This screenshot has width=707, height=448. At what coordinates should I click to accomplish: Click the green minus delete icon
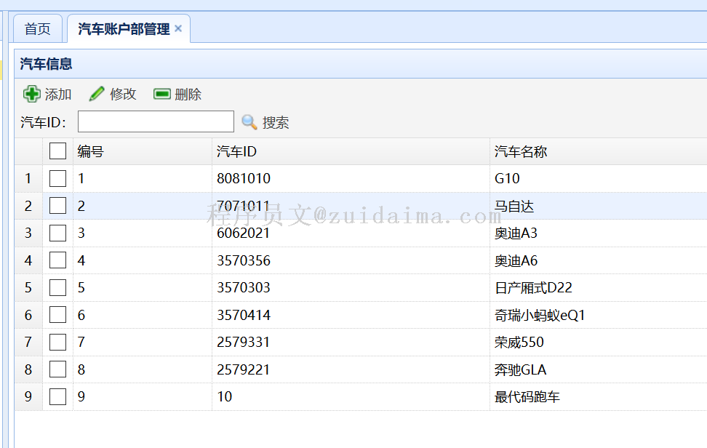click(x=162, y=94)
